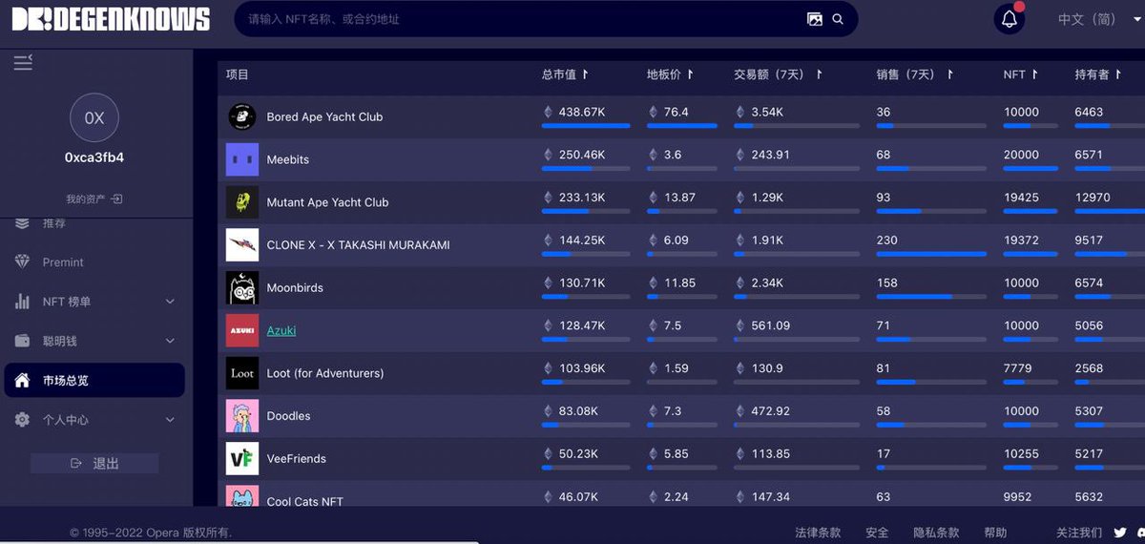Click the 市场总览 home icon

coord(22,381)
